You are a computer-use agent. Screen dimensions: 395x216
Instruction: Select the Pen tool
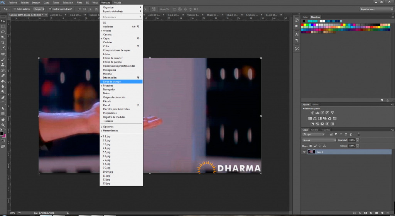click(x=3, y=98)
